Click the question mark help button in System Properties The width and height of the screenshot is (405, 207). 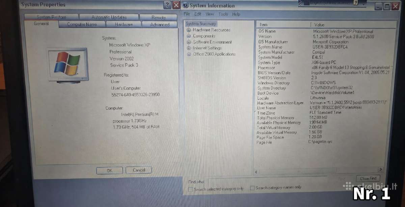(x=167, y=5)
